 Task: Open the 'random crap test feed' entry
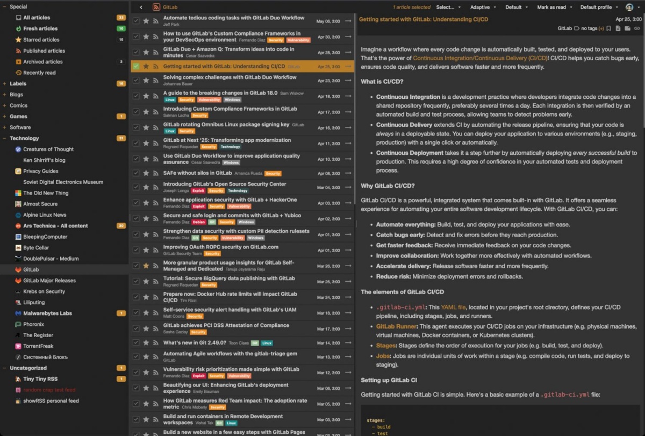tap(49, 390)
